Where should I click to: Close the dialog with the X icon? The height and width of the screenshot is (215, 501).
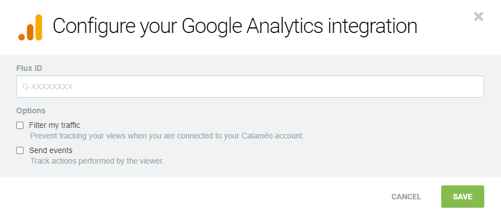pyautogui.click(x=478, y=16)
